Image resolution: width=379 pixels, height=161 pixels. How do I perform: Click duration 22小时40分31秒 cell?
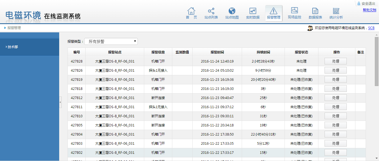(263, 134)
